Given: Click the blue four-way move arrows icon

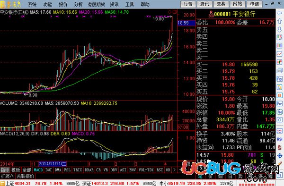Looking at the screenshot, I should pyautogui.click(x=279, y=155).
